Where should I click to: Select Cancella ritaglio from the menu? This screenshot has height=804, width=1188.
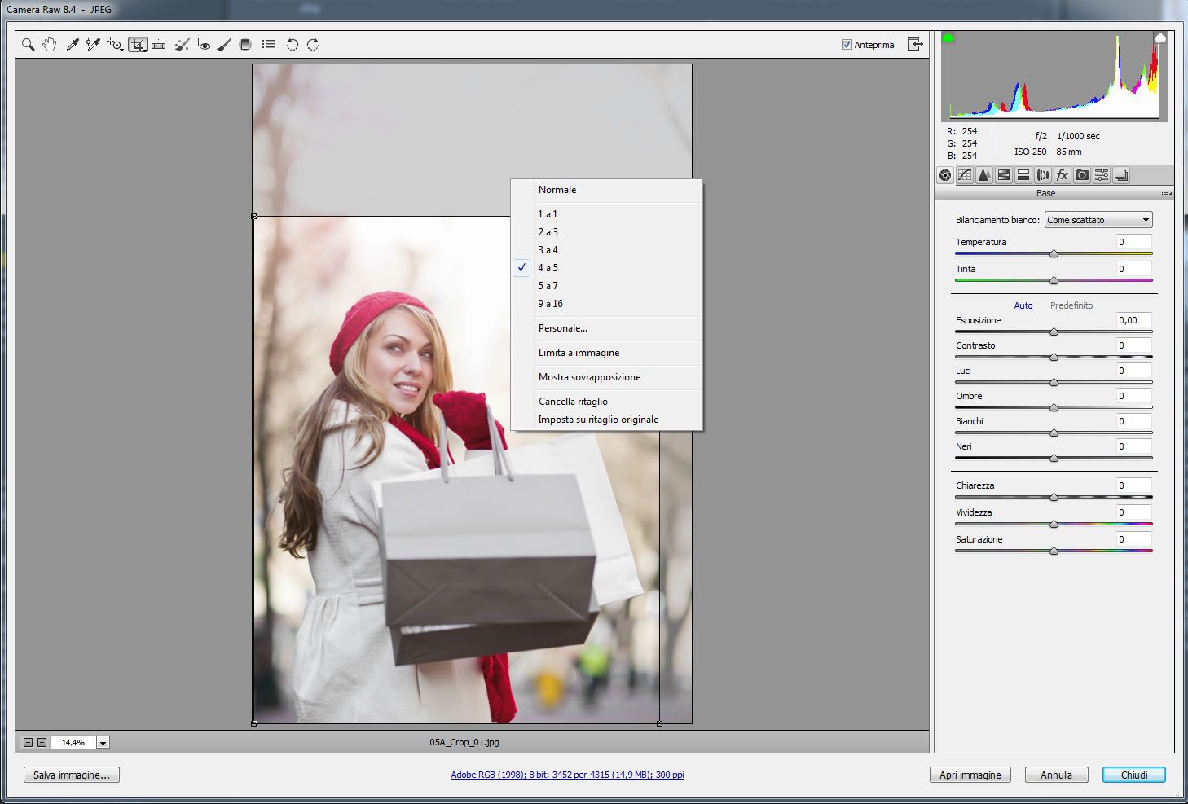click(573, 402)
